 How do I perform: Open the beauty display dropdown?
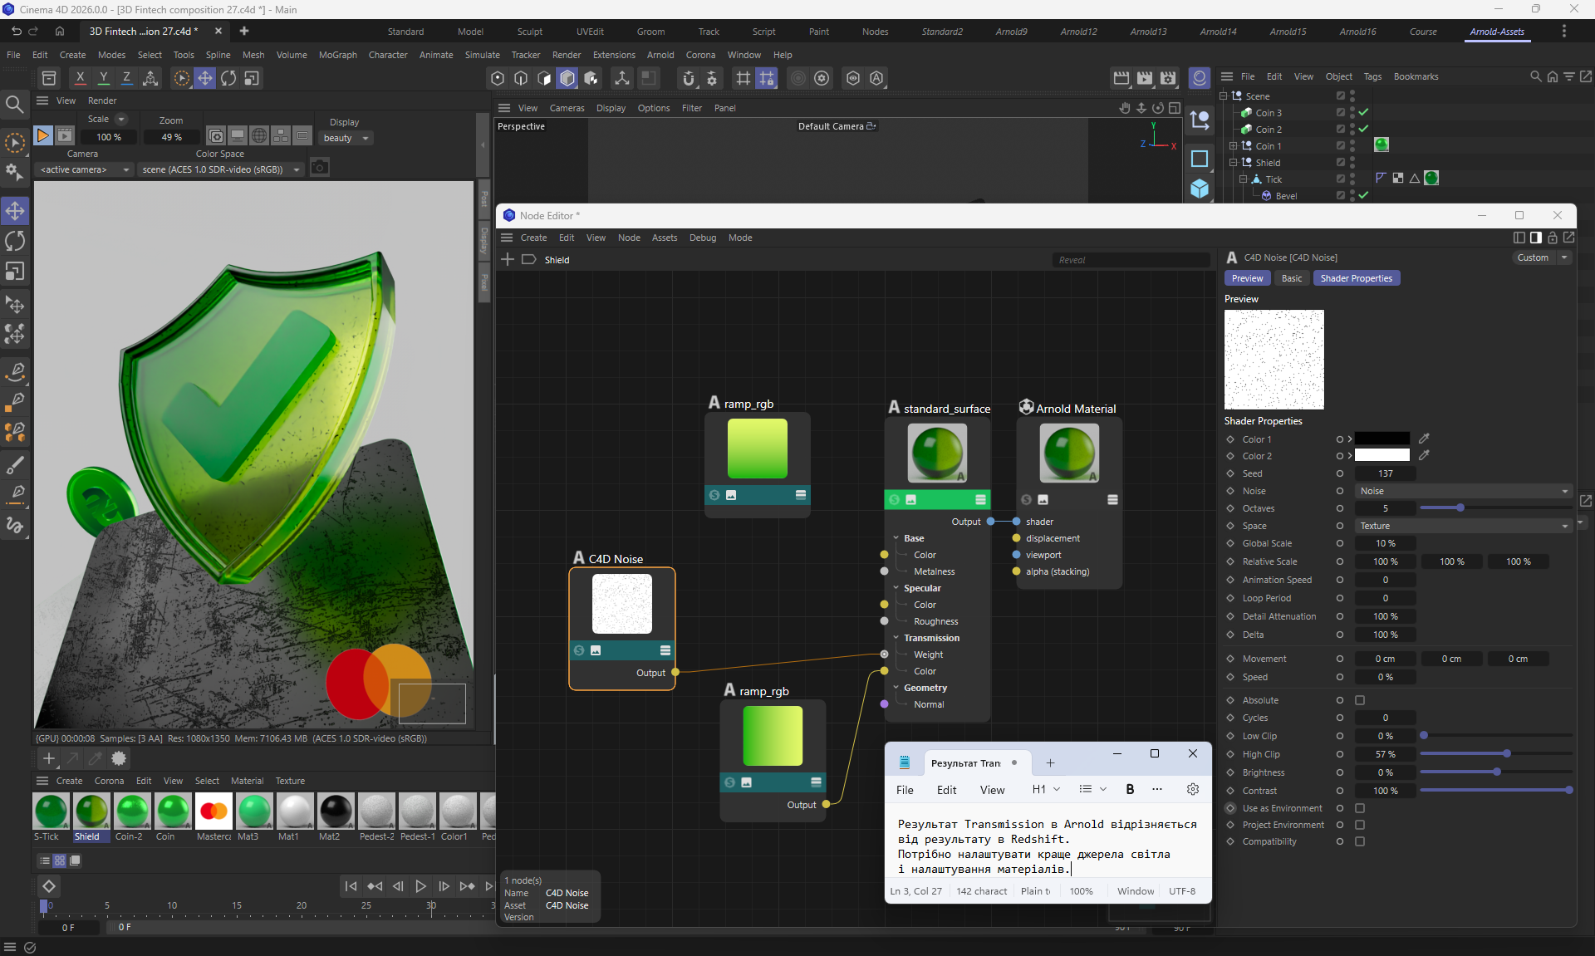click(346, 138)
